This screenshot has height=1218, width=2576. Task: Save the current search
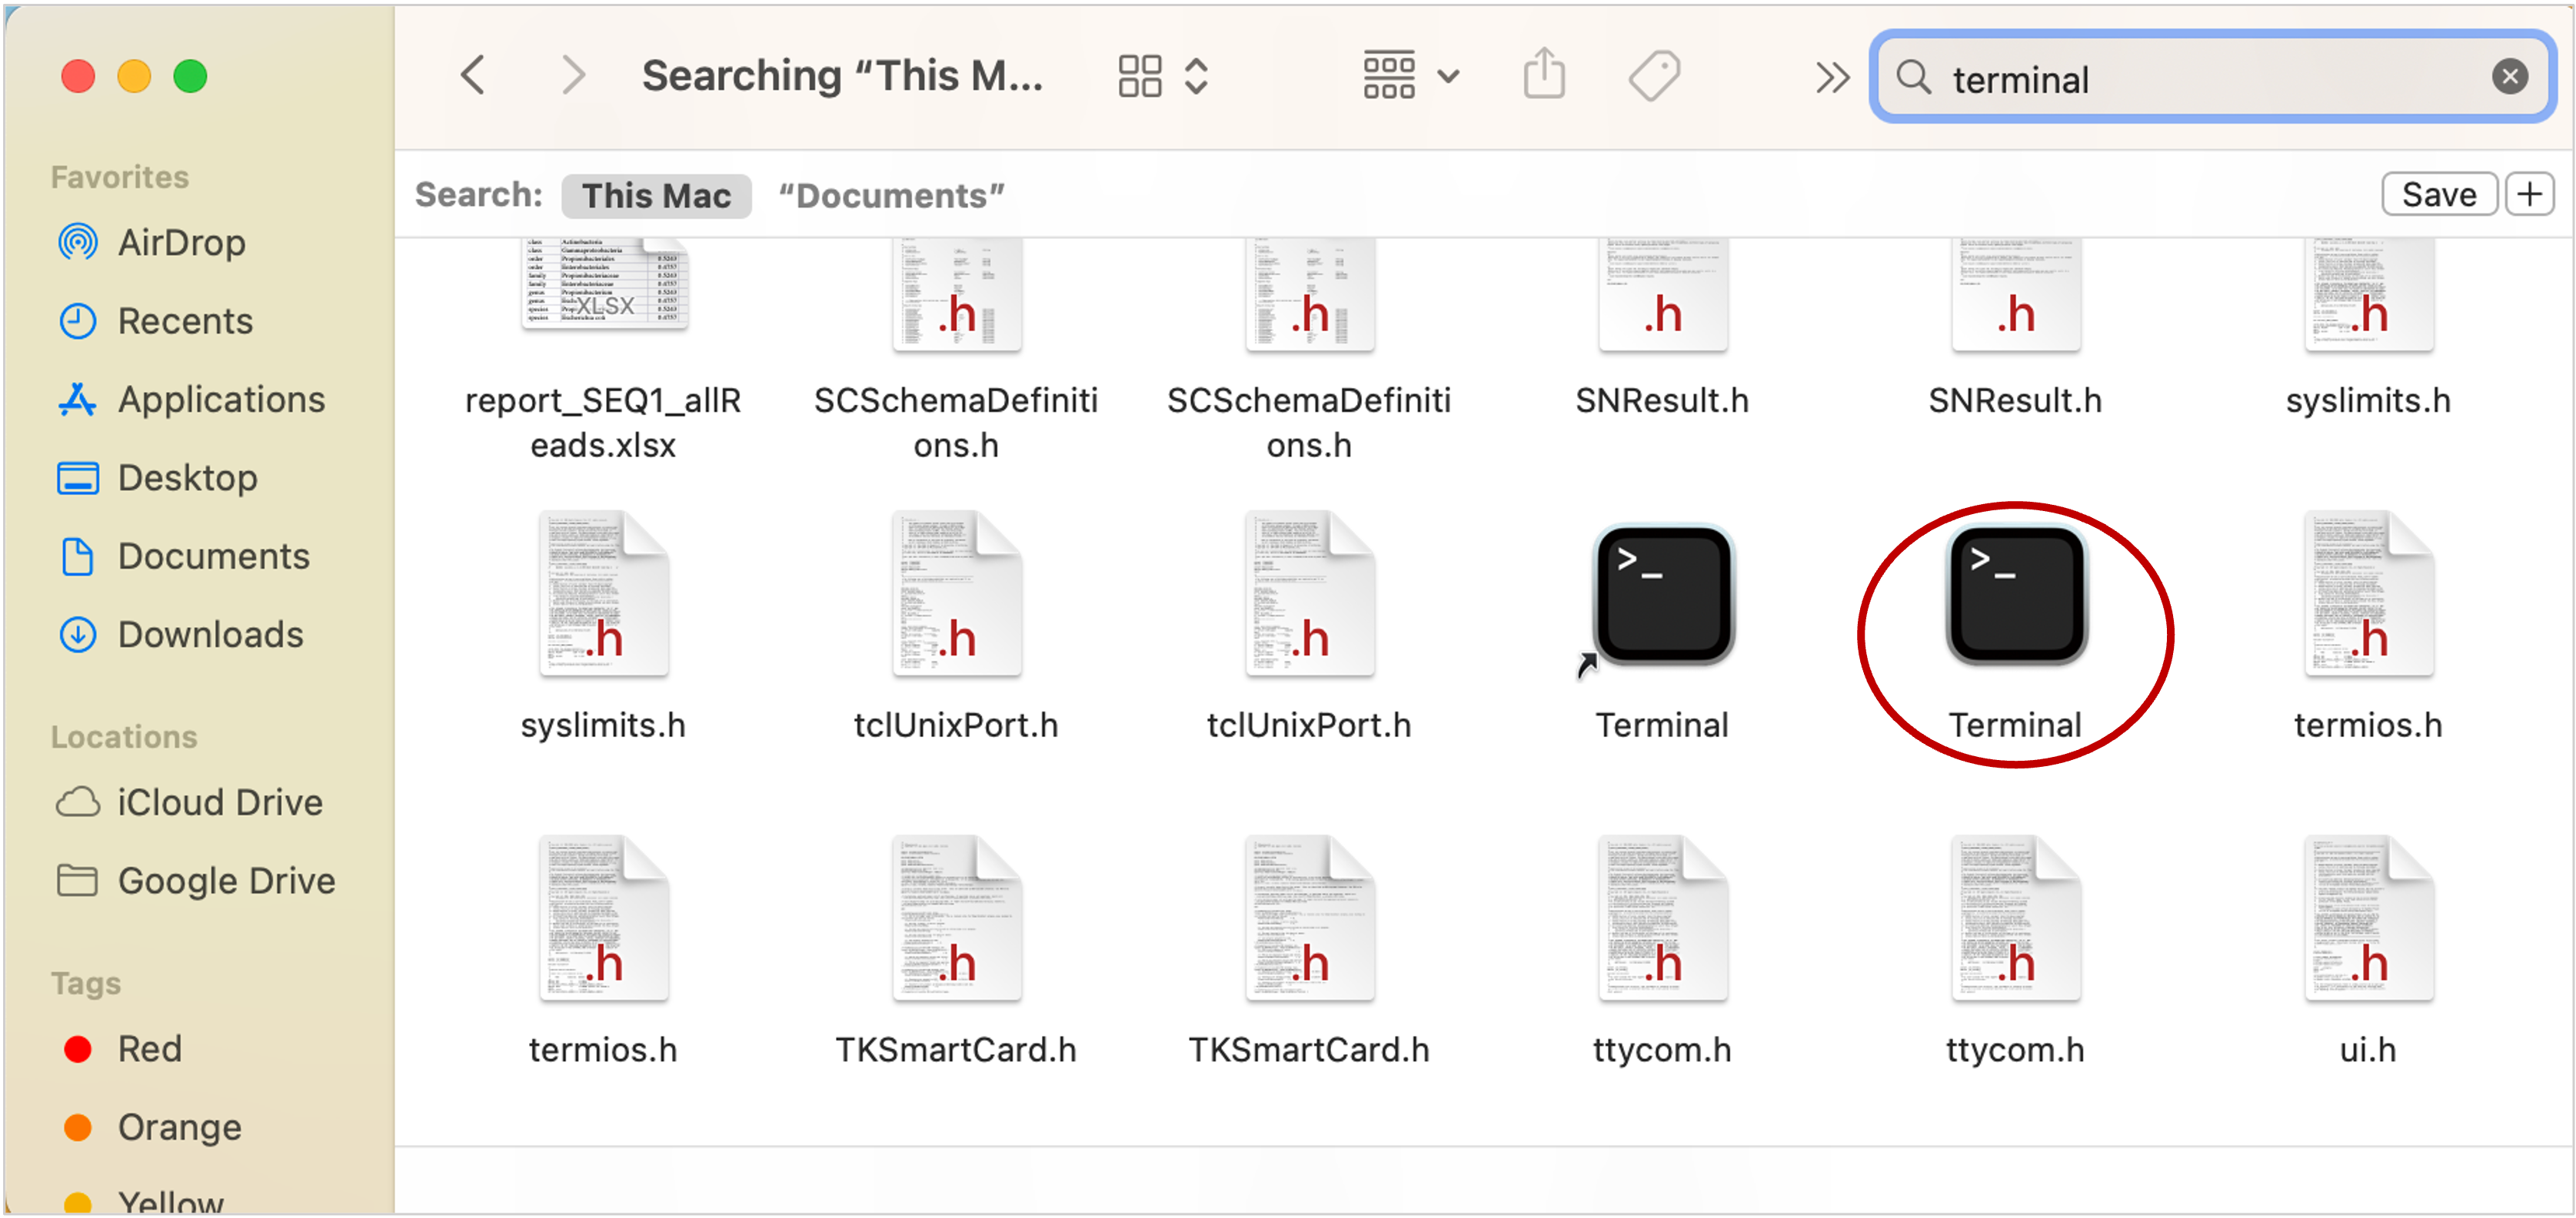(x=2439, y=194)
